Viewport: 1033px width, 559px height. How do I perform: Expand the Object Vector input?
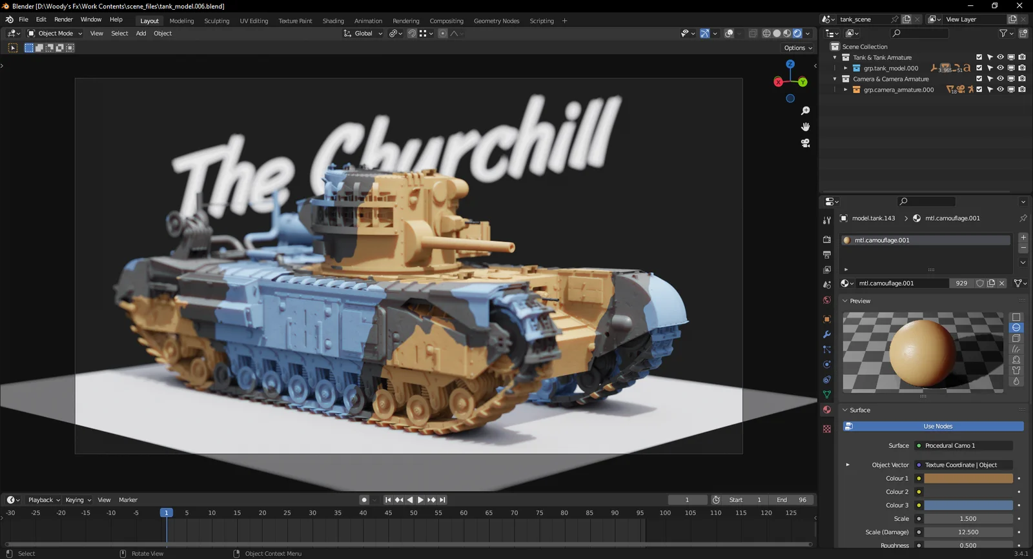point(848,465)
